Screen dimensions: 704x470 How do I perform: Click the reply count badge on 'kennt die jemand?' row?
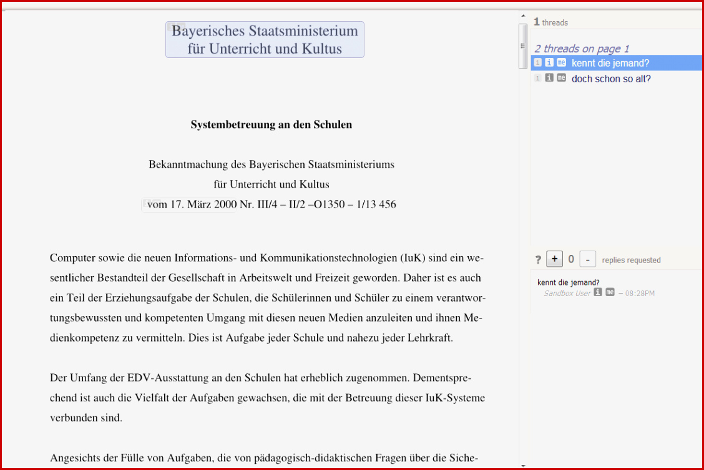click(537, 63)
